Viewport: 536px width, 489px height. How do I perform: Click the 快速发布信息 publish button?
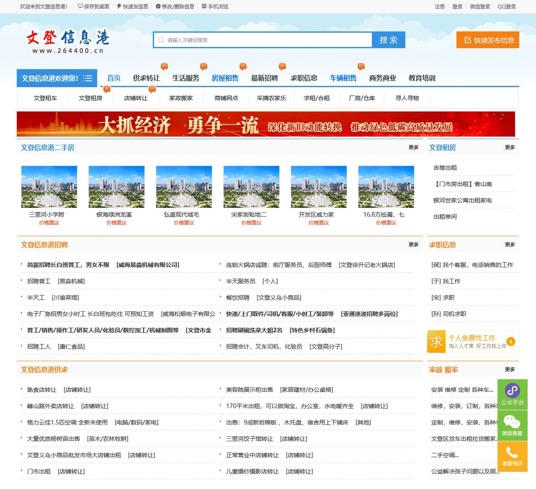click(487, 40)
